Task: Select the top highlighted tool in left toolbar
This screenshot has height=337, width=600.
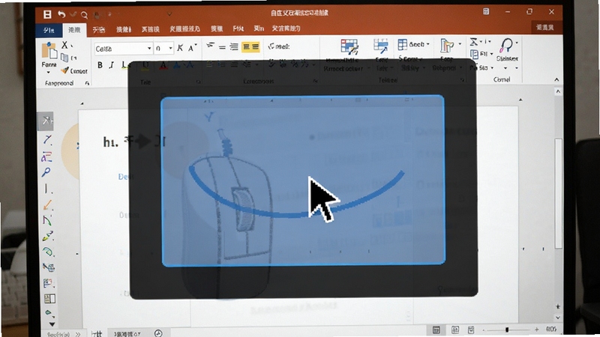Action: 46,121
